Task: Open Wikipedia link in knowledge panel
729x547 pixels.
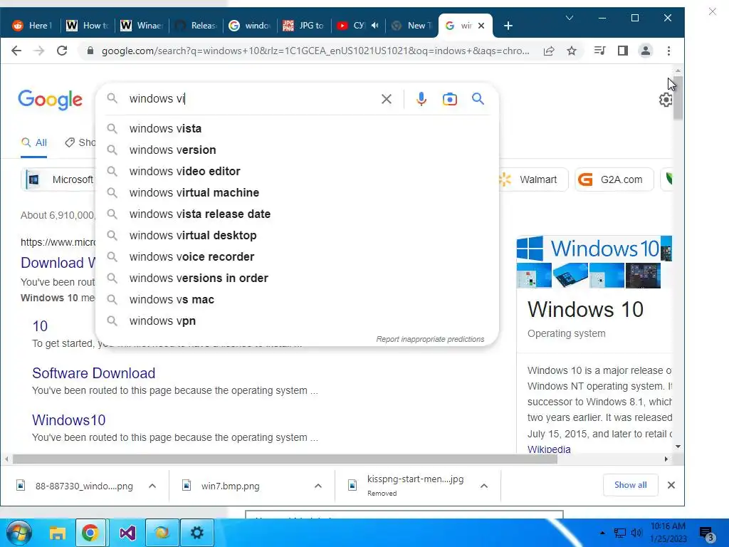Action: click(x=549, y=449)
